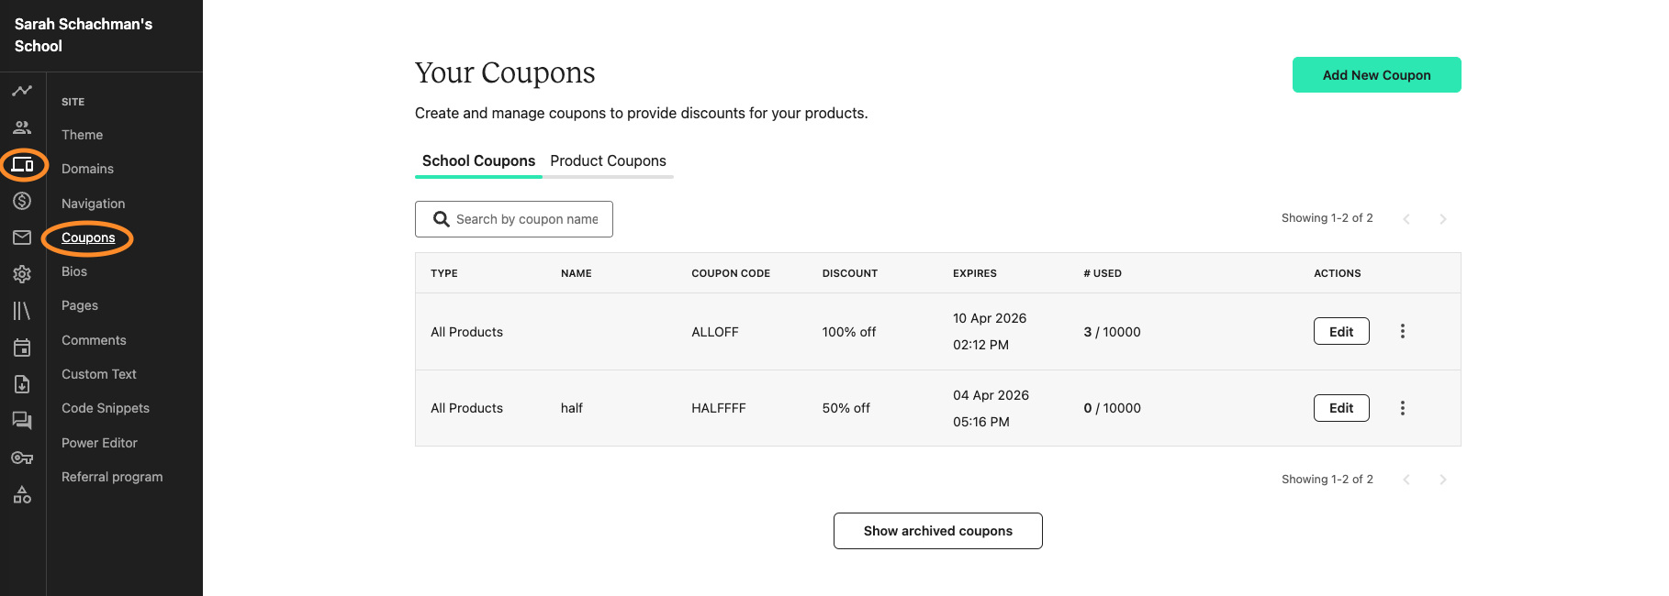Image resolution: width=1669 pixels, height=596 pixels.
Task: Go to previous page at bottom pagination
Action: point(1406,480)
